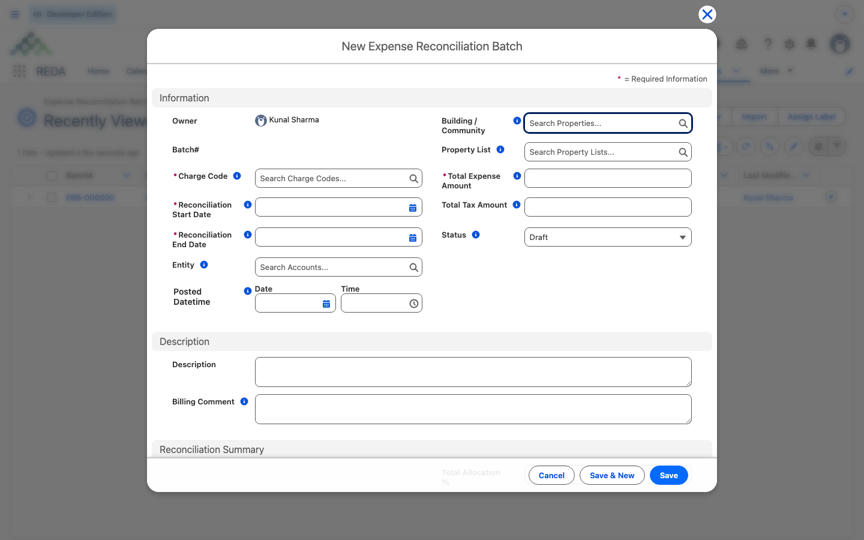This screenshot has height=540, width=864.
Task: Click the Save button
Action: (669, 475)
